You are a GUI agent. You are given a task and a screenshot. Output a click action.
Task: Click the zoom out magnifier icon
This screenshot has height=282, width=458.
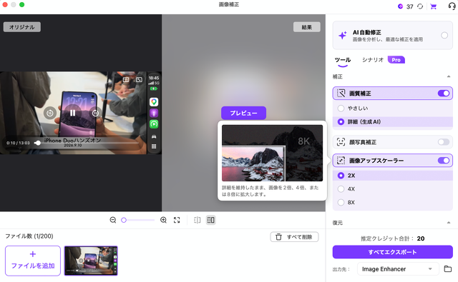[x=113, y=220]
